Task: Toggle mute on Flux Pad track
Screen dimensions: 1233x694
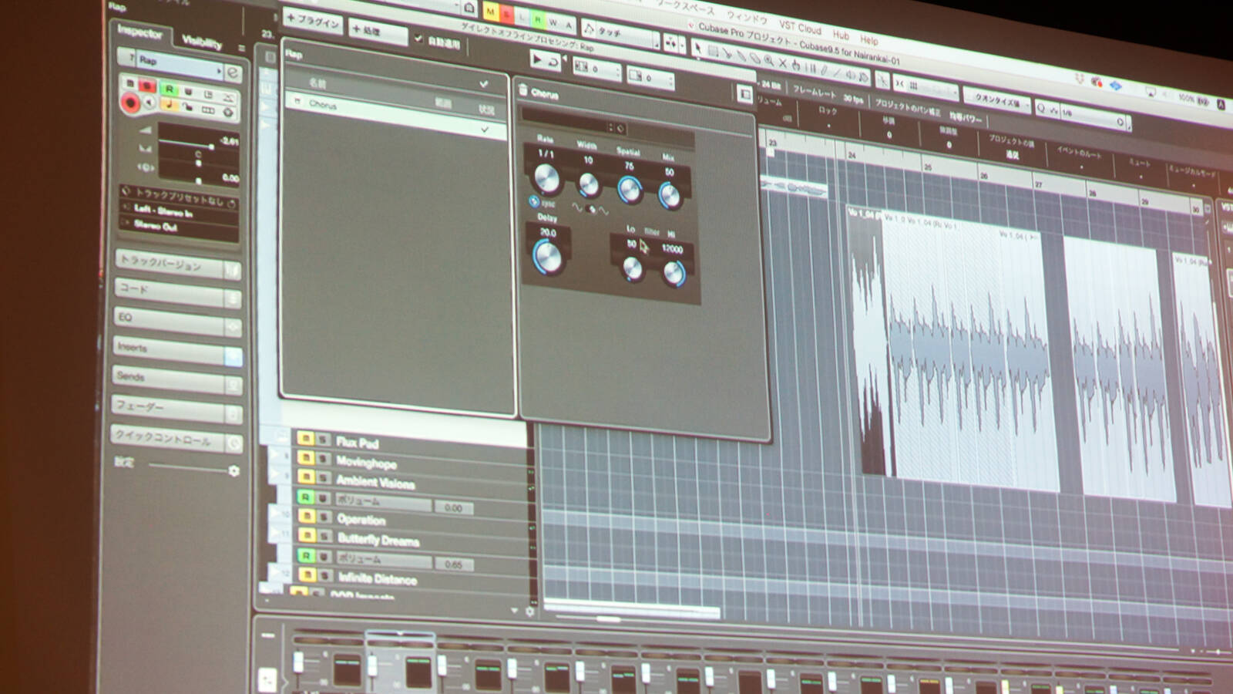Action: 305,439
